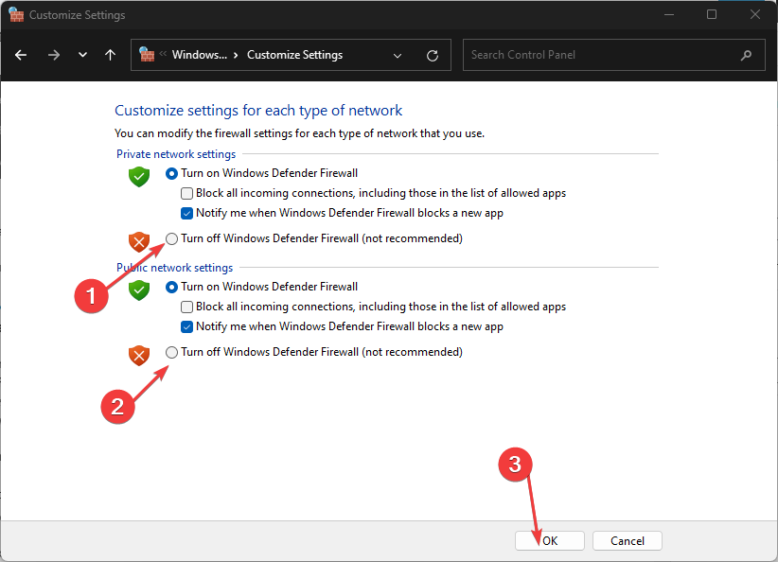Click the Customize Settings breadcrumb
The image size is (778, 562).
point(294,55)
